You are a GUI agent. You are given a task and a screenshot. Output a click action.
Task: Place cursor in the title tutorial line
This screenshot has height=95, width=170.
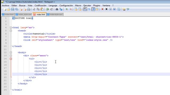tap(39, 34)
